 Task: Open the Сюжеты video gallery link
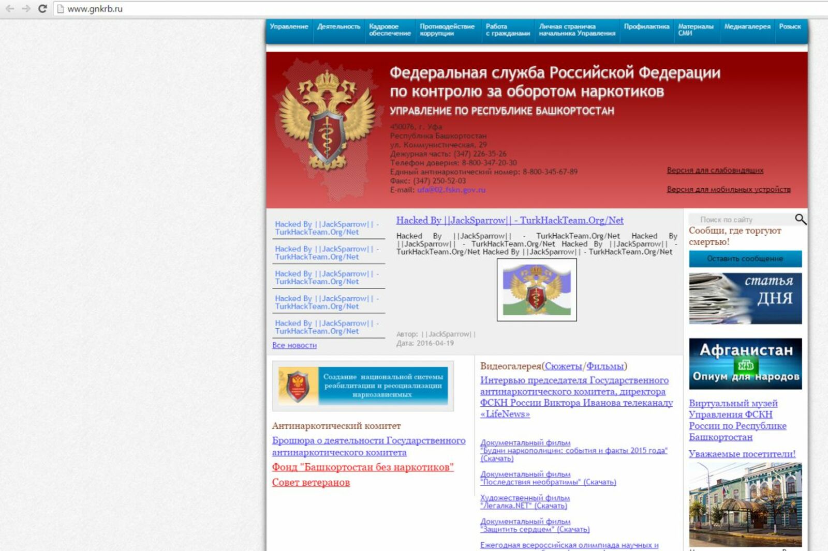[x=564, y=366]
